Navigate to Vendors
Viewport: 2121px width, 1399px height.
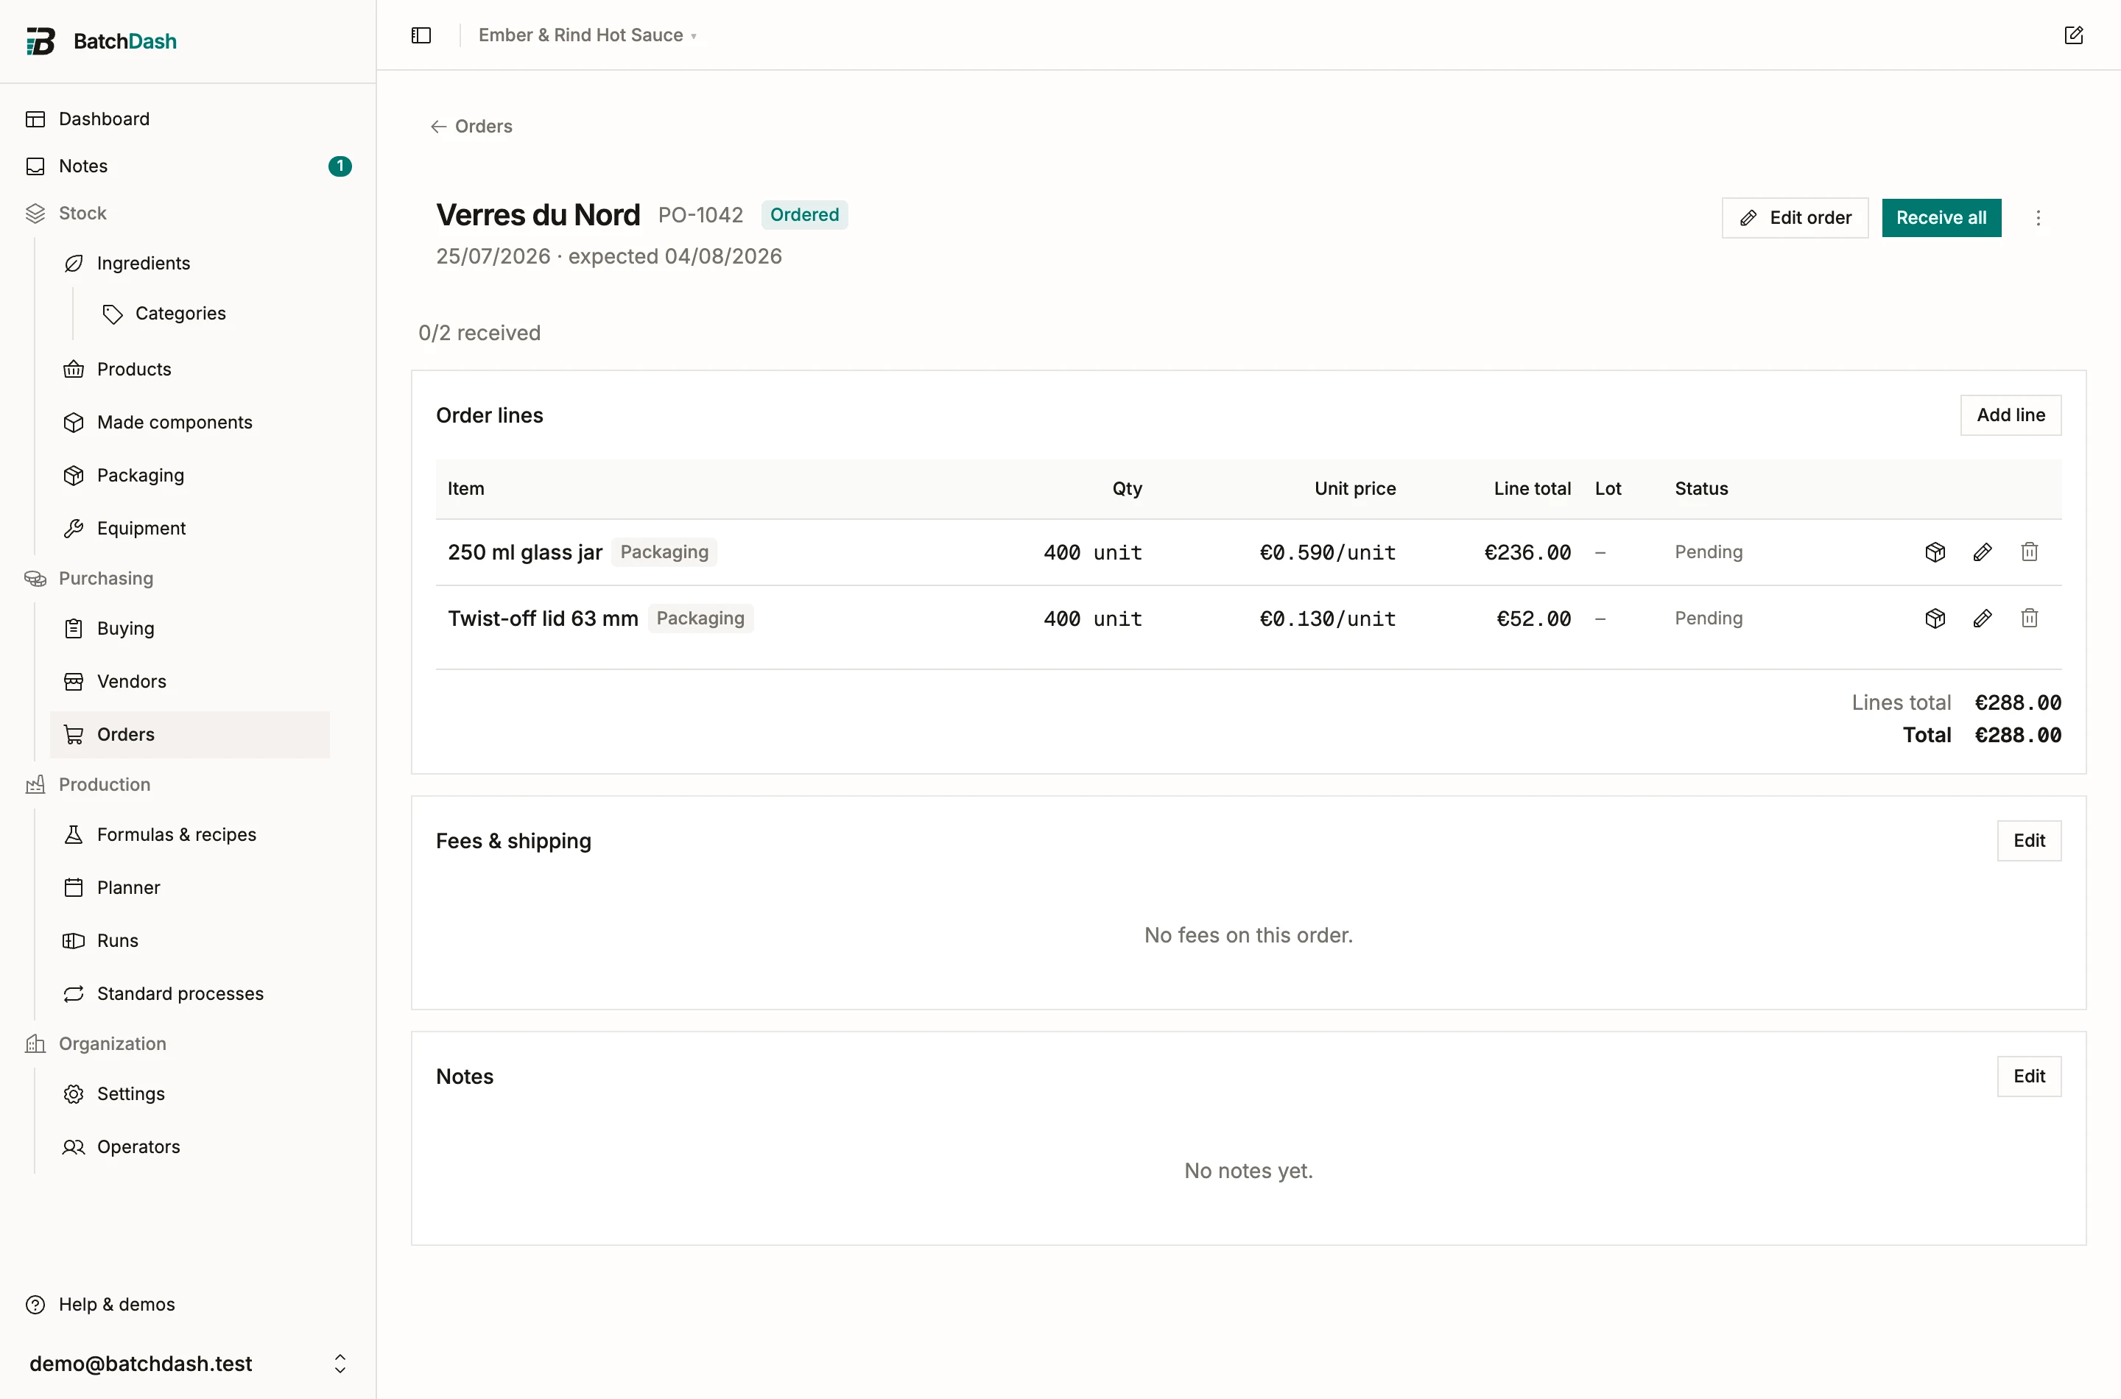tap(190, 682)
